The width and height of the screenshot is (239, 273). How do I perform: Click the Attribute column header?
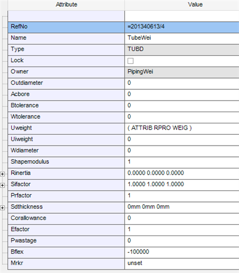pyautogui.click(x=66, y=5)
